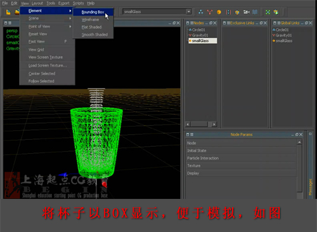
Task: Open the Export menu
Action: pyautogui.click(x=64, y=3)
